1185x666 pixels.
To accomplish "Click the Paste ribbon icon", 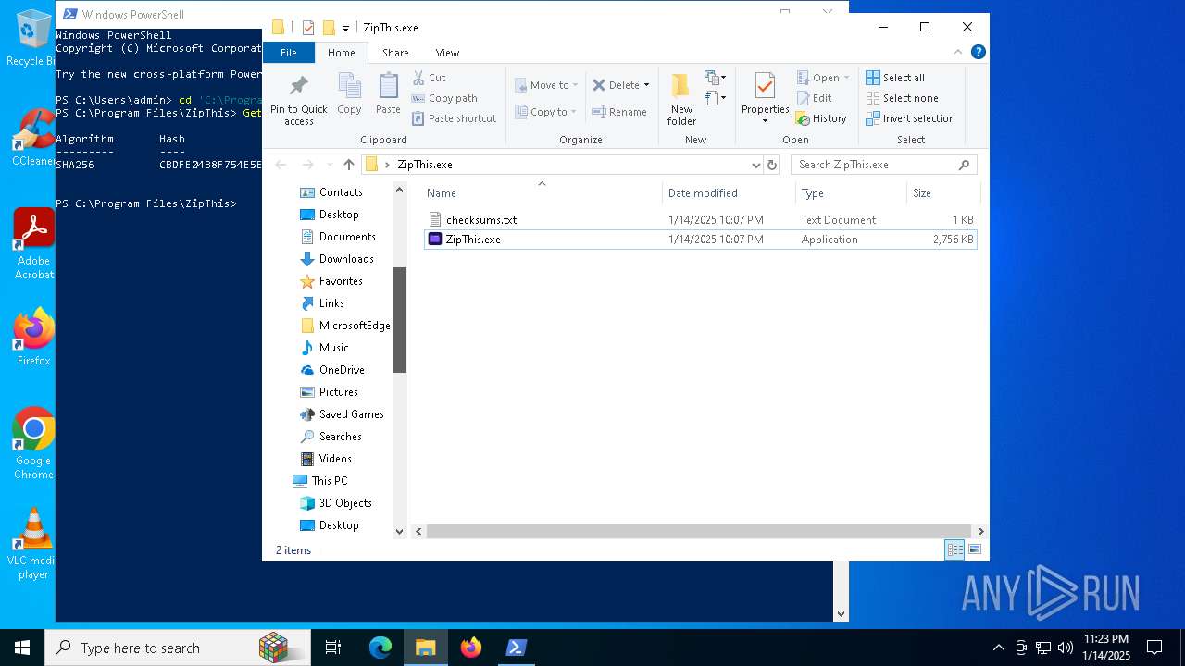I will coord(388,86).
